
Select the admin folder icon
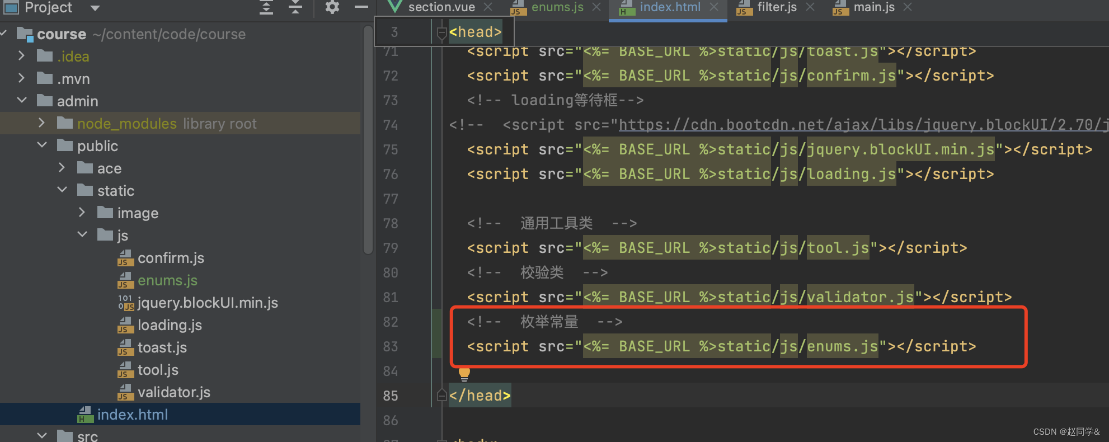pos(45,101)
